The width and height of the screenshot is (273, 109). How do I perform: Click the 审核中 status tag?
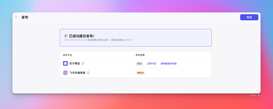[x=140, y=73]
